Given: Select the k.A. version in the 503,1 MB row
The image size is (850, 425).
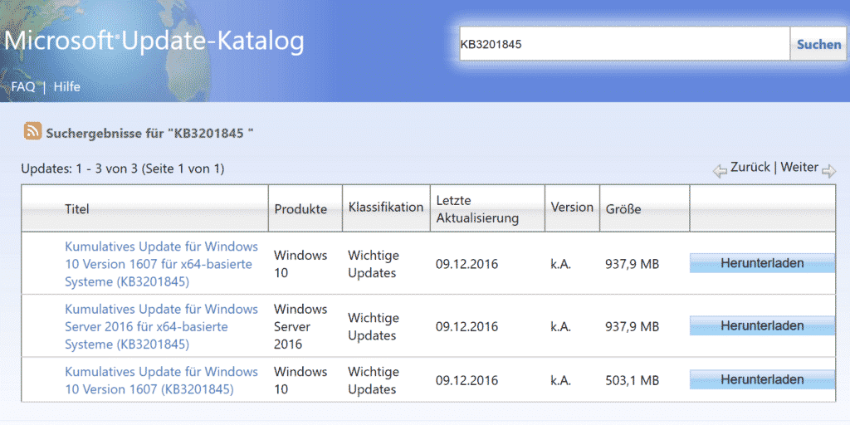Looking at the screenshot, I should (560, 380).
